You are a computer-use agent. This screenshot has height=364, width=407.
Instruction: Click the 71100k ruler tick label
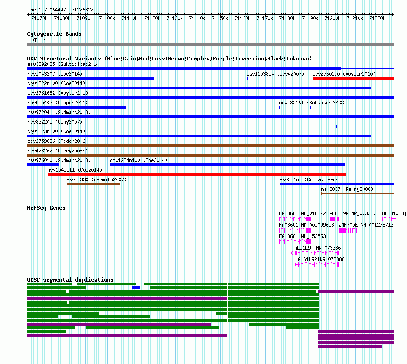click(107, 18)
